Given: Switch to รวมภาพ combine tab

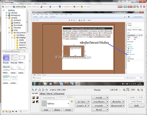Looking at the screenshot, I should pos(53,7).
